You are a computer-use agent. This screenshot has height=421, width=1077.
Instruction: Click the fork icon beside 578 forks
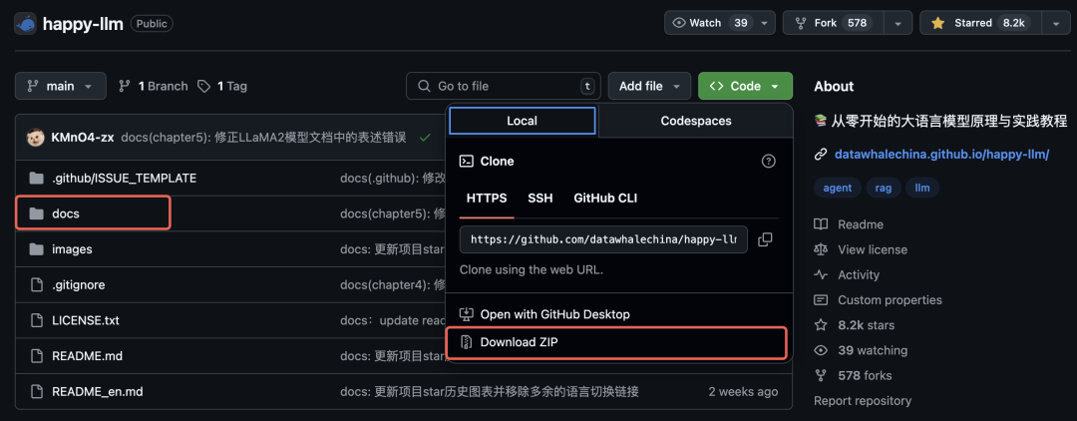[821, 376]
